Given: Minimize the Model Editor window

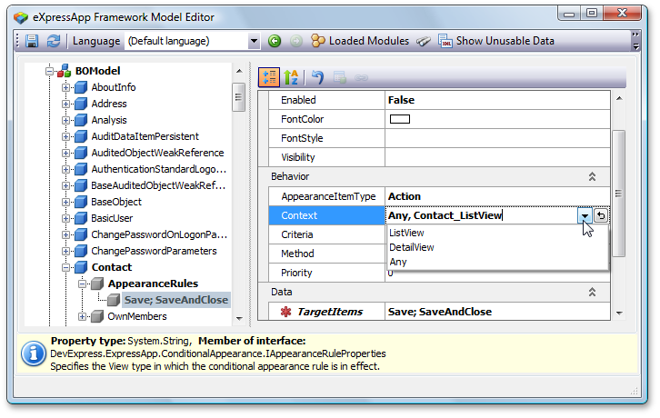Looking at the screenshot, I should 569,13.
